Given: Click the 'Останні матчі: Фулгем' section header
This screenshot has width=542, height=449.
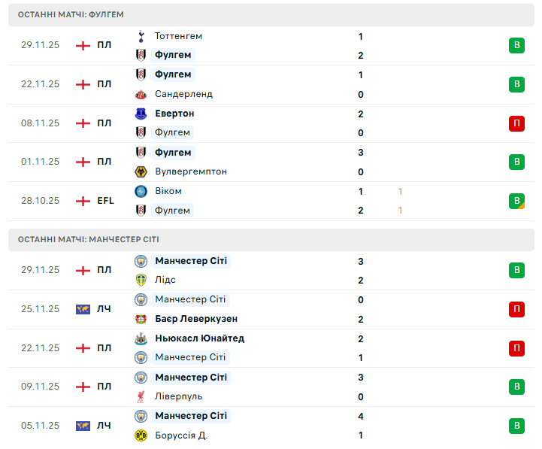Looking at the screenshot, I should click(71, 14).
